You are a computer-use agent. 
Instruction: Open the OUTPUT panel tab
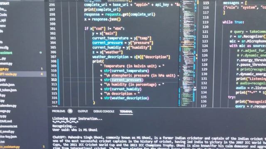pos(83,111)
